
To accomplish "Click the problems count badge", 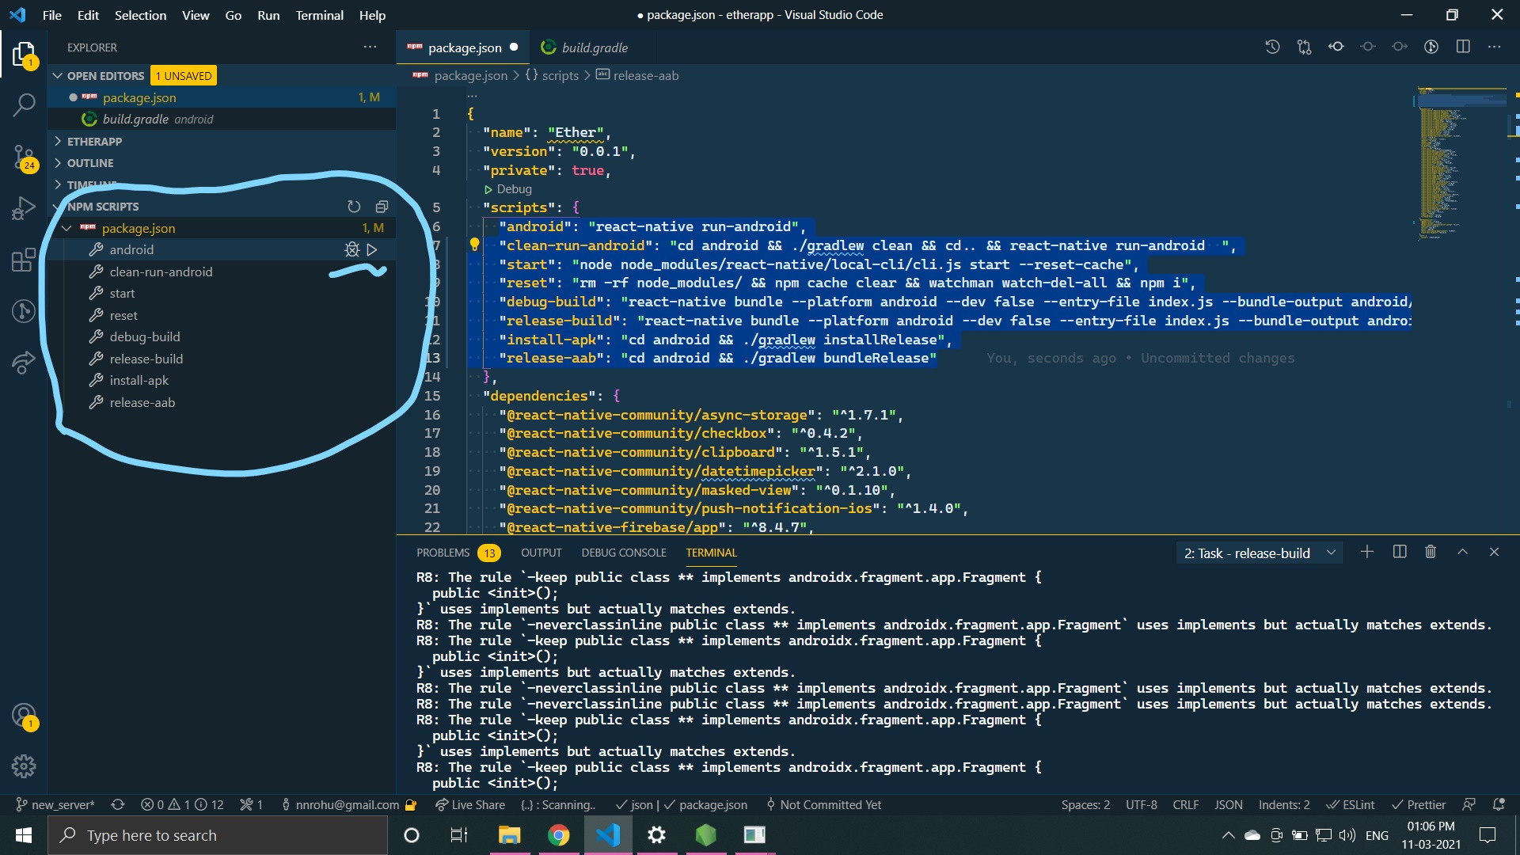I will click(488, 553).
